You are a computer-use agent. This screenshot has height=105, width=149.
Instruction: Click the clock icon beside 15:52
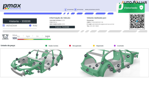[30, 25]
